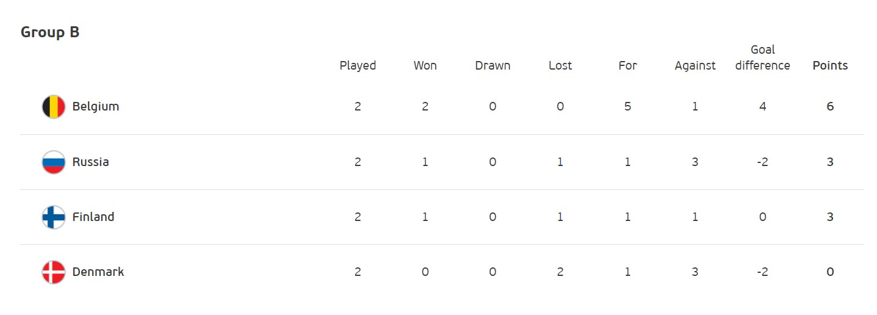Click Belgium's points value 6

point(830,106)
